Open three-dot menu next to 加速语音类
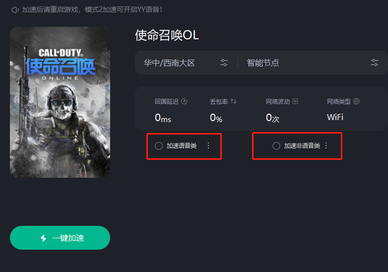This screenshot has height=272, width=388. click(208, 145)
